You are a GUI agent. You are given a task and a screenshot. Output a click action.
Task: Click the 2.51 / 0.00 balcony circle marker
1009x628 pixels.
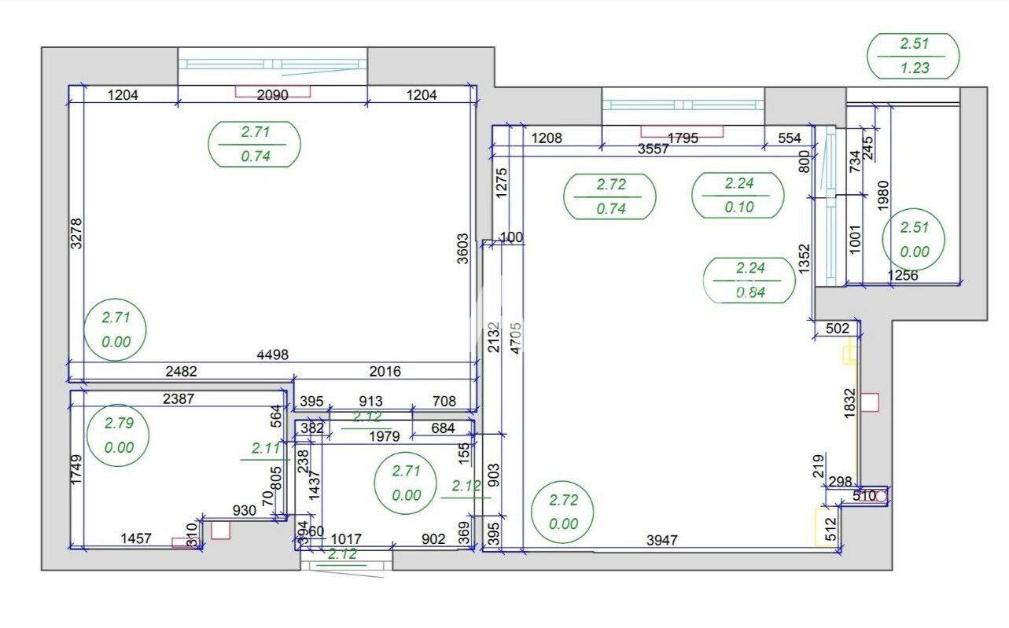pos(913,240)
